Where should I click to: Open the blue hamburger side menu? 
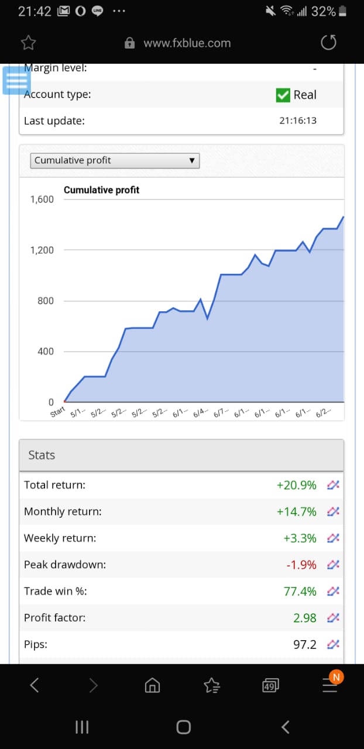click(x=16, y=80)
